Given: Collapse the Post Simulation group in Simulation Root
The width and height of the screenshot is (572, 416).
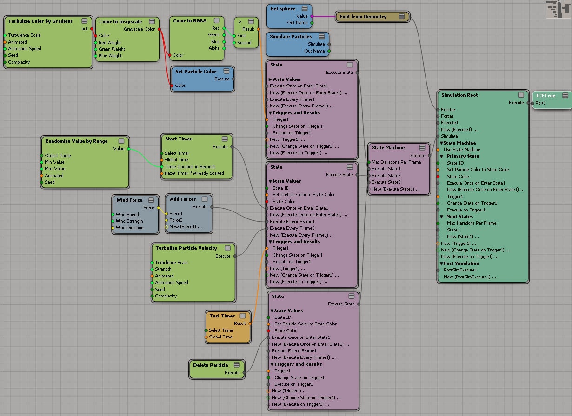Looking at the screenshot, I should pos(441,264).
